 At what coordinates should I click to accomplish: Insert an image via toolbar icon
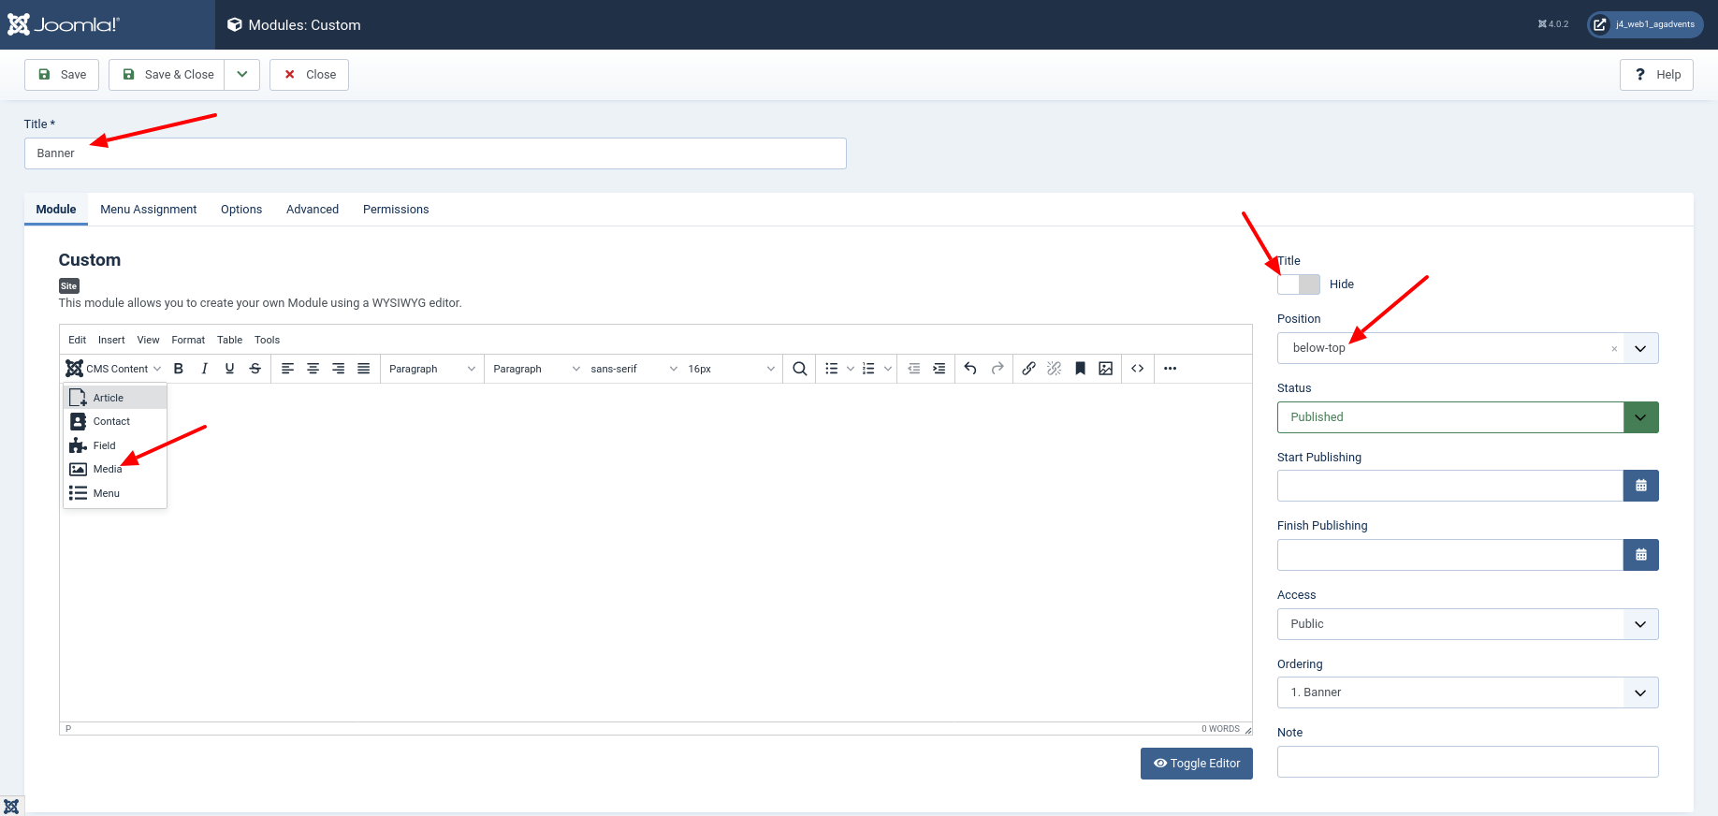tap(1106, 369)
